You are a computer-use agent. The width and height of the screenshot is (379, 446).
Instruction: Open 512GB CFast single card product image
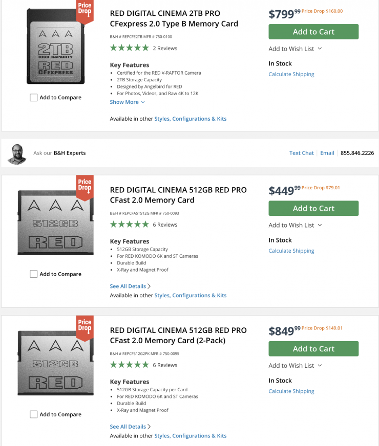pyautogui.click(x=55, y=222)
